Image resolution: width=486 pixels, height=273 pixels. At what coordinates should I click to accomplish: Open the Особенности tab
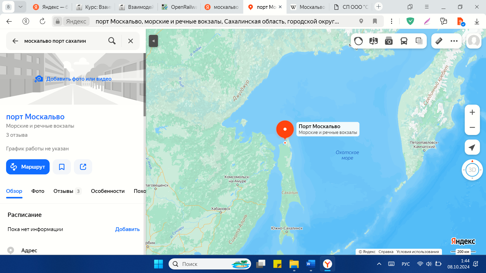[108, 191]
